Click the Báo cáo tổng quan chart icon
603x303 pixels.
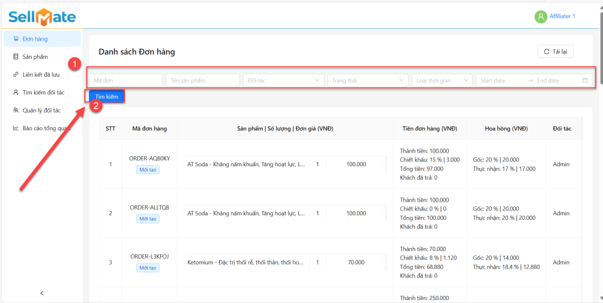(x=15, y=128)
